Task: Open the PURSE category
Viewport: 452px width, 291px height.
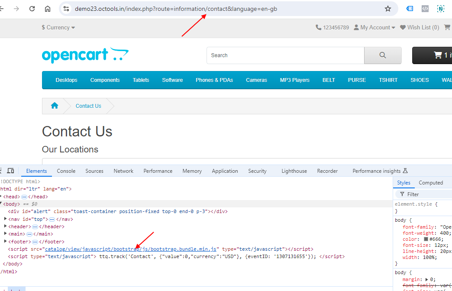Action: coord(357,80)
